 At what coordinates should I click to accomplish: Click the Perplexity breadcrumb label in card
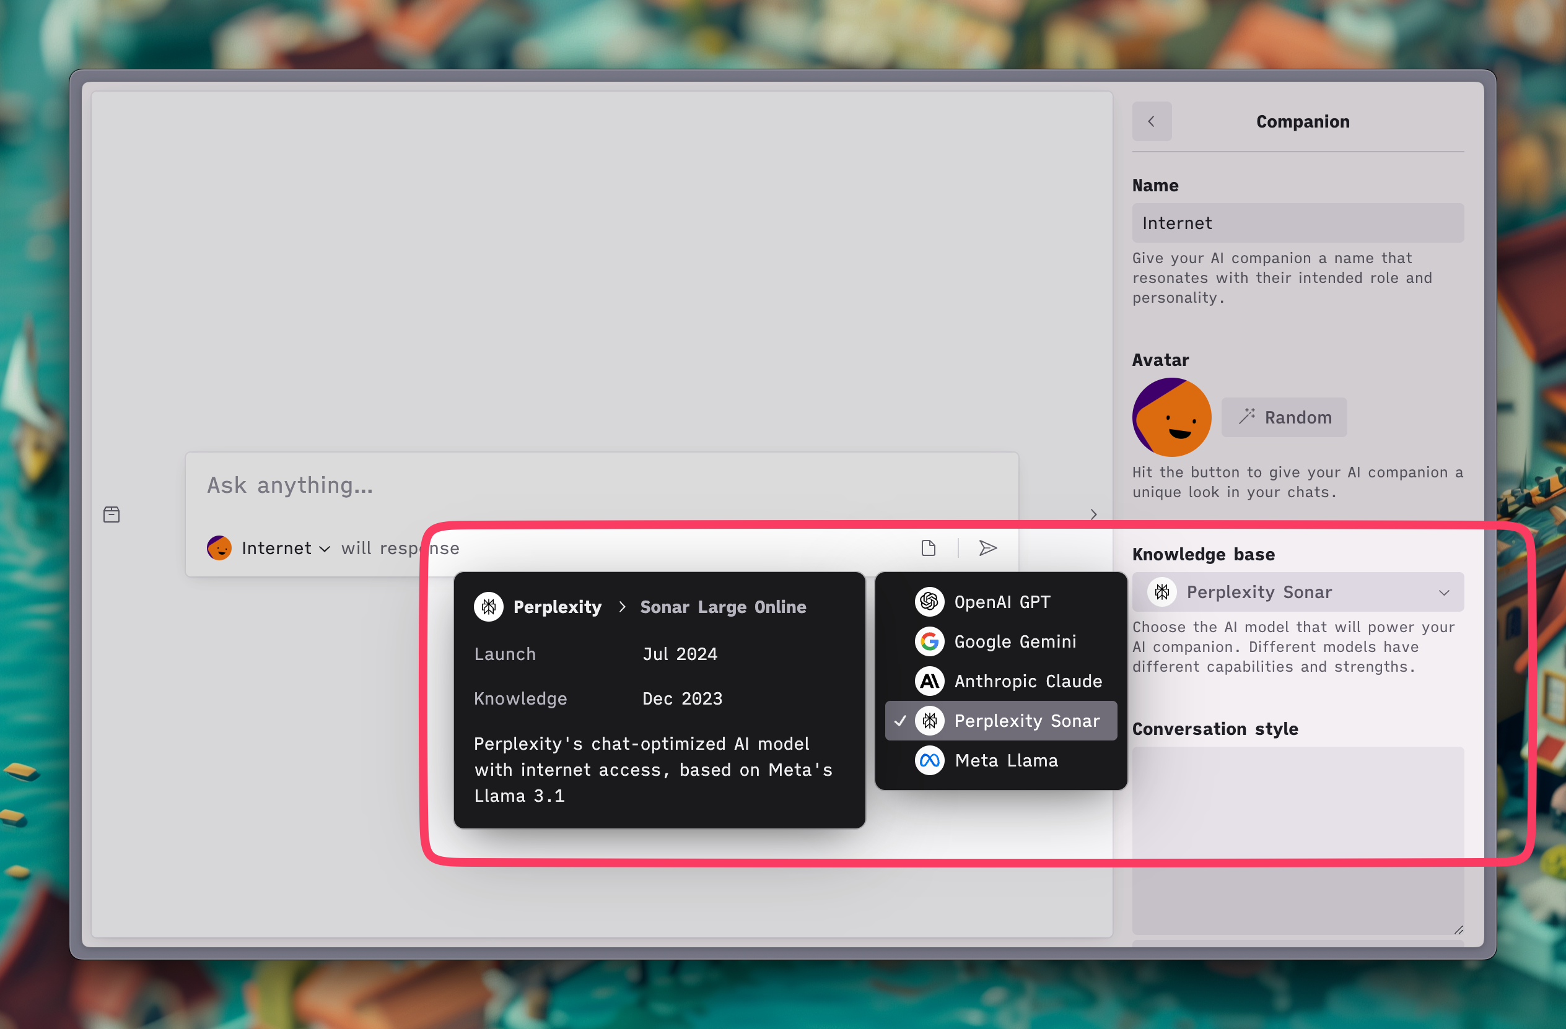point(558,606)
